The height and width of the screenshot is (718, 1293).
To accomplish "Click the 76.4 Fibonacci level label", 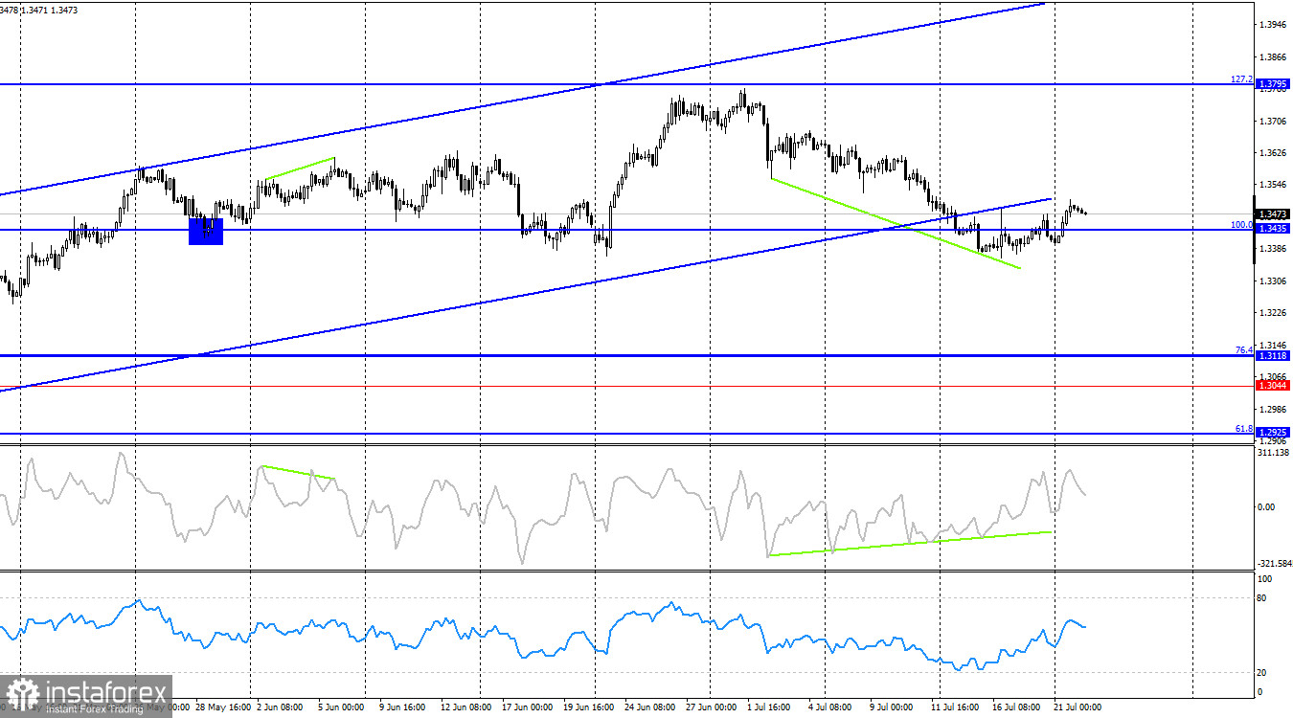I will [1243, 350].
